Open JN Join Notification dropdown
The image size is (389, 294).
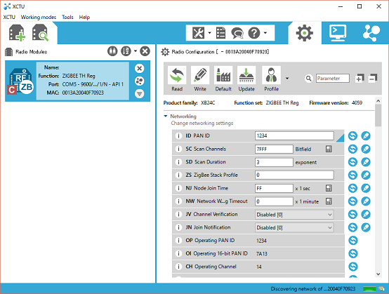tap(294, 227)
